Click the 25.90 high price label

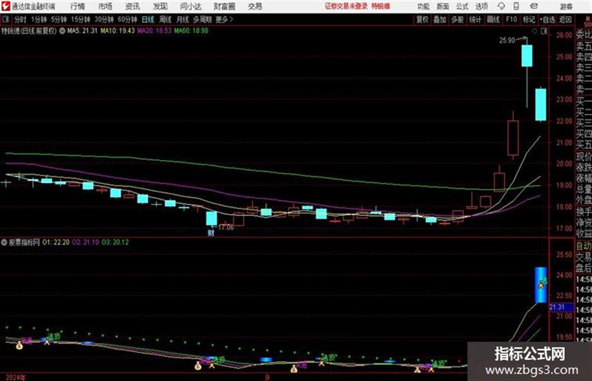pos(507,40)
